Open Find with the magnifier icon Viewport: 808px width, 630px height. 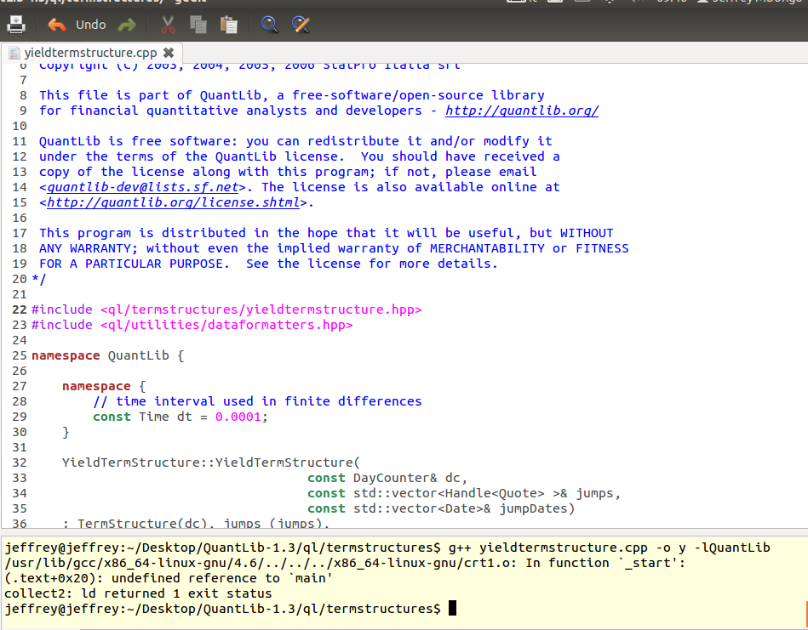click(270, 25)
